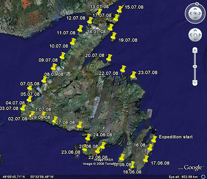Image resolution: width=207 pixels, height=179 pixels.
Task: Click the streaming status circle in status bar
Action: pyautogui.click(x=203, y=177)
